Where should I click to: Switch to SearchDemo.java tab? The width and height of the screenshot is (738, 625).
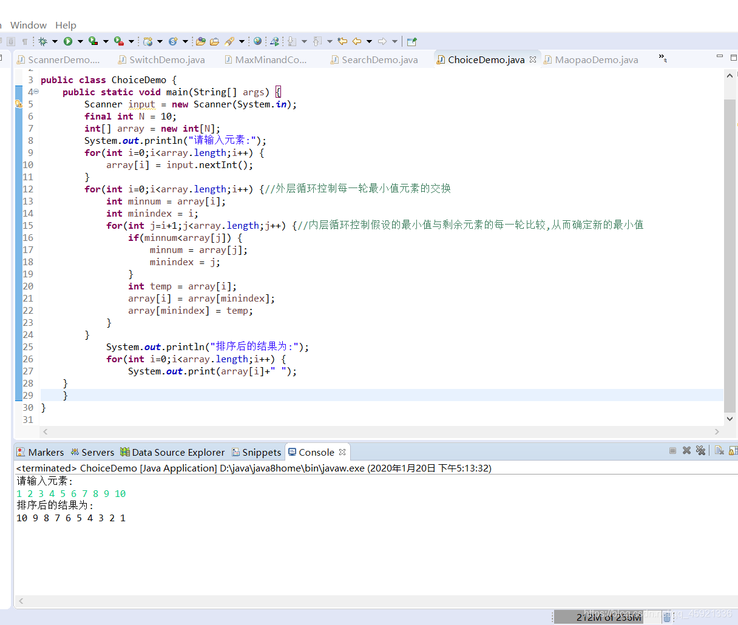coord(374,59)
